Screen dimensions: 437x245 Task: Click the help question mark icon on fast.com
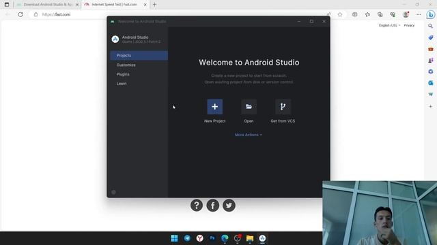(x=197, y=206)
